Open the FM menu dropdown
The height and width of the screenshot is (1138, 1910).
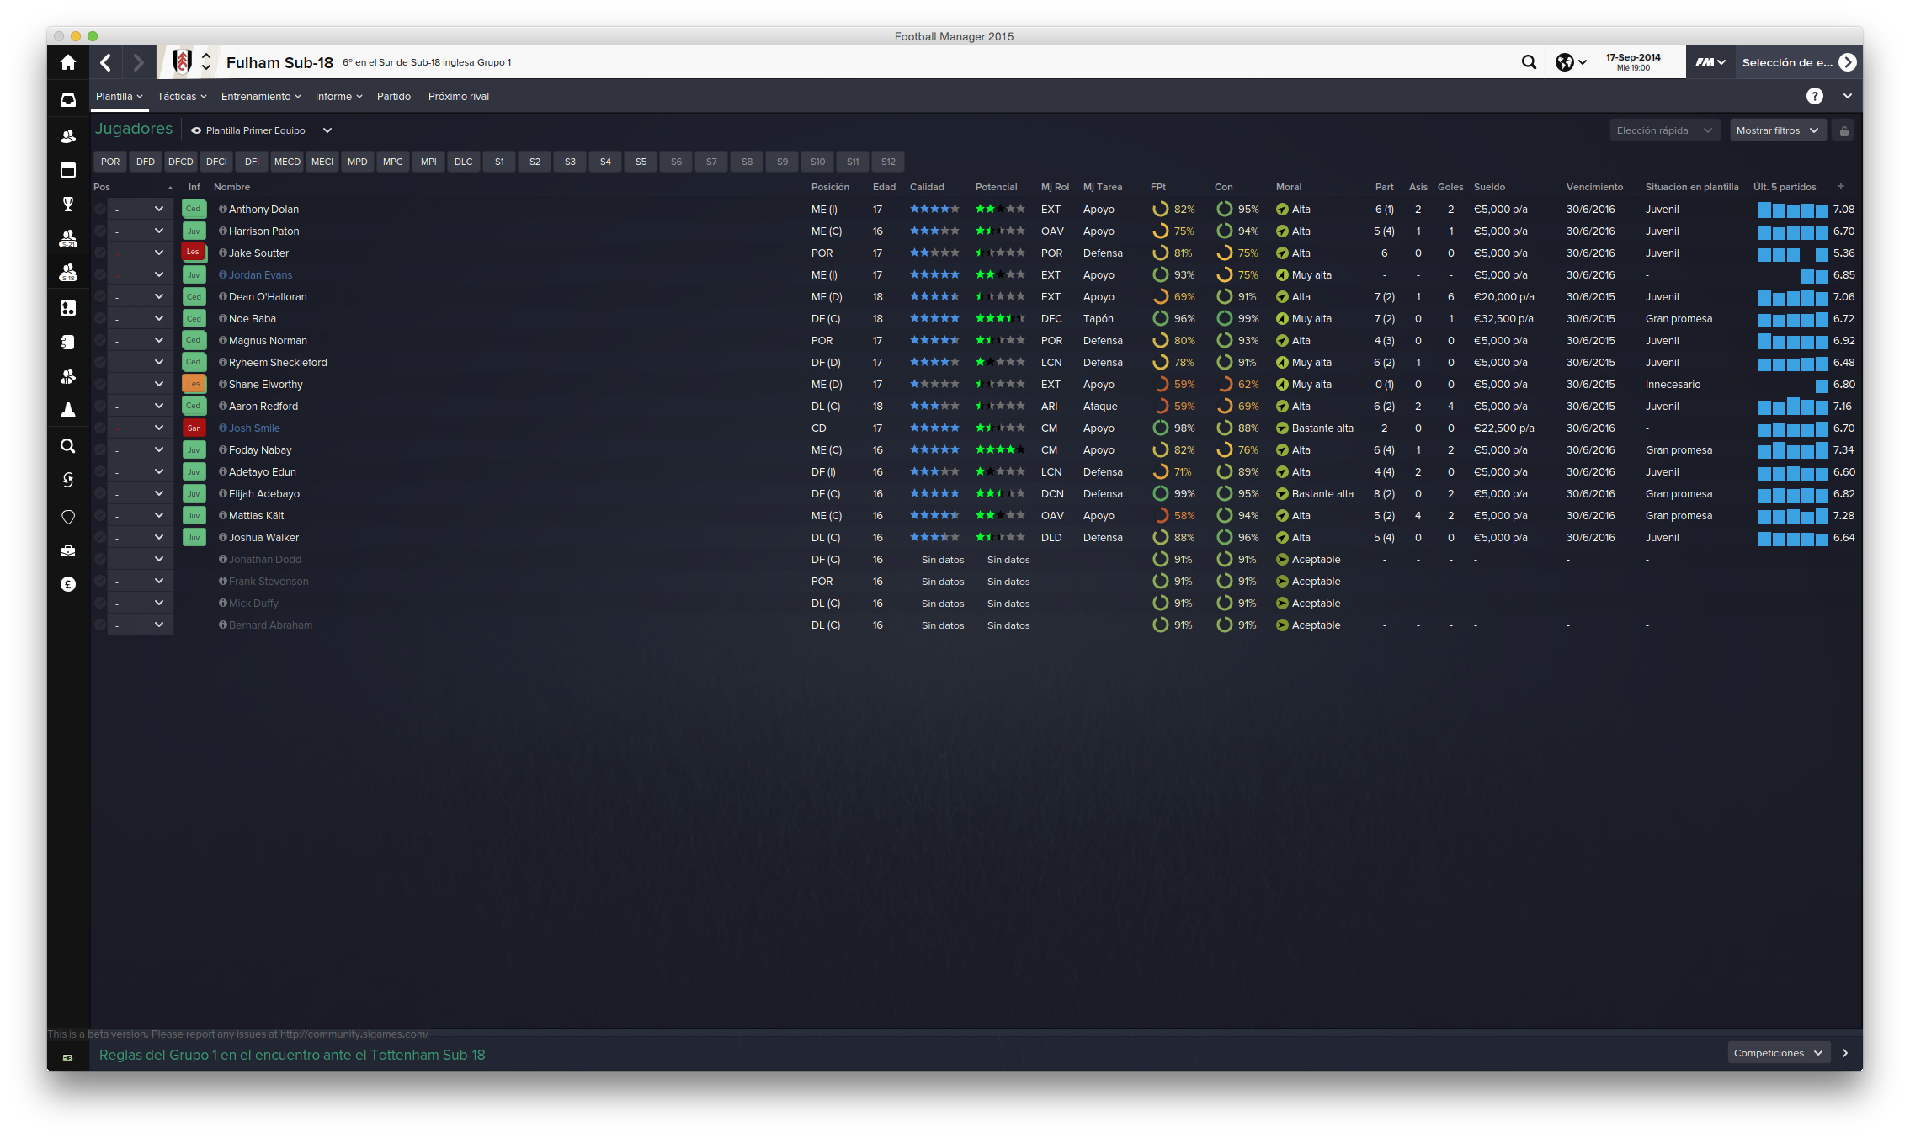pos(1710,62)
